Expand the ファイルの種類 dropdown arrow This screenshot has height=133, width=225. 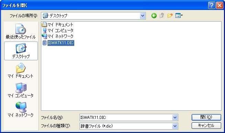click(x=175, y=126)
